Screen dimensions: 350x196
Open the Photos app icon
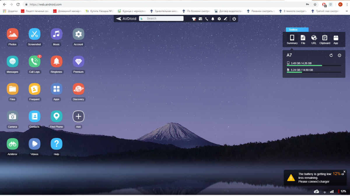tap(13, 34)
